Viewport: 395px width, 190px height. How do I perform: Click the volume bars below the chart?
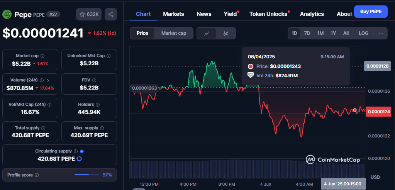(x=248, y=169)
